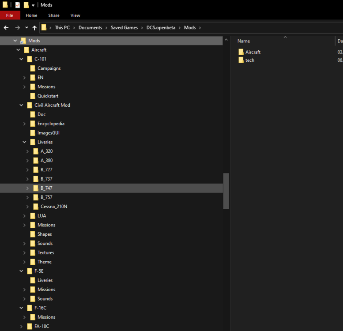Expand the FA-18C tree node
The height and width of the screenshot is (331, 343).
pyautogui.click(x=21, y=327)
